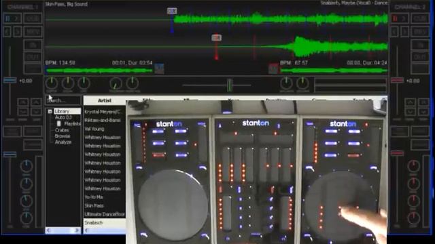The width and height of the screenshot is (435, 244).
Task: Click Channel 1 waveform overview strip
Action: [99, 70]
